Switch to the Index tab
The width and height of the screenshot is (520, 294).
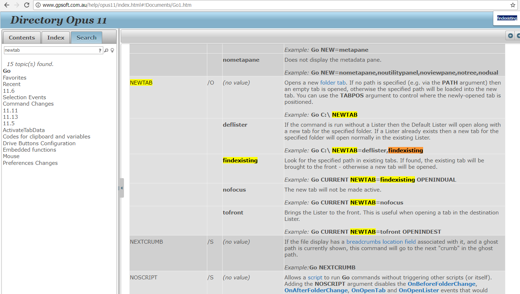56,37
